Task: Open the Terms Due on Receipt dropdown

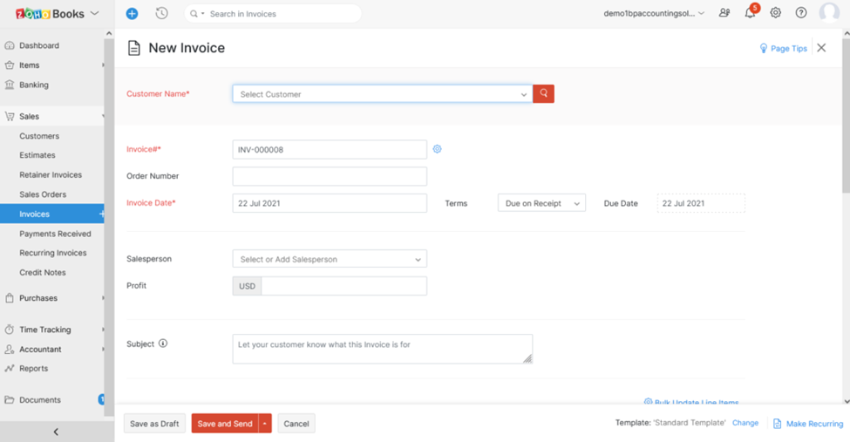Action: [x=541, y=203]
